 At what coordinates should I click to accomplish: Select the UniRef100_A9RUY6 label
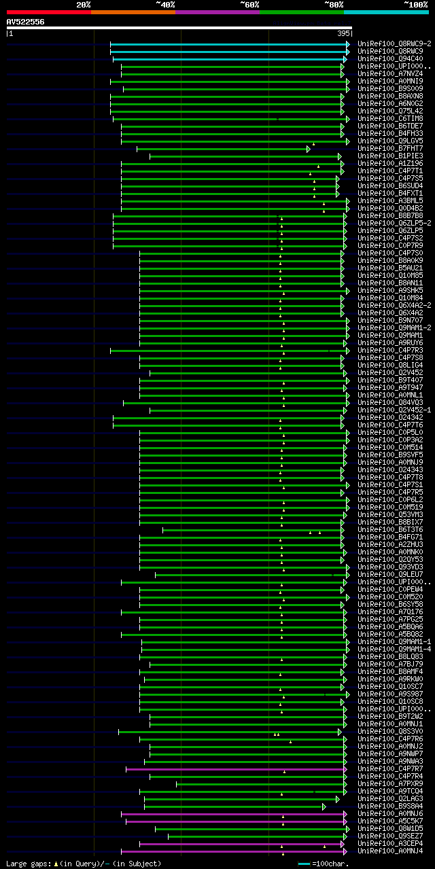point(391,342)
